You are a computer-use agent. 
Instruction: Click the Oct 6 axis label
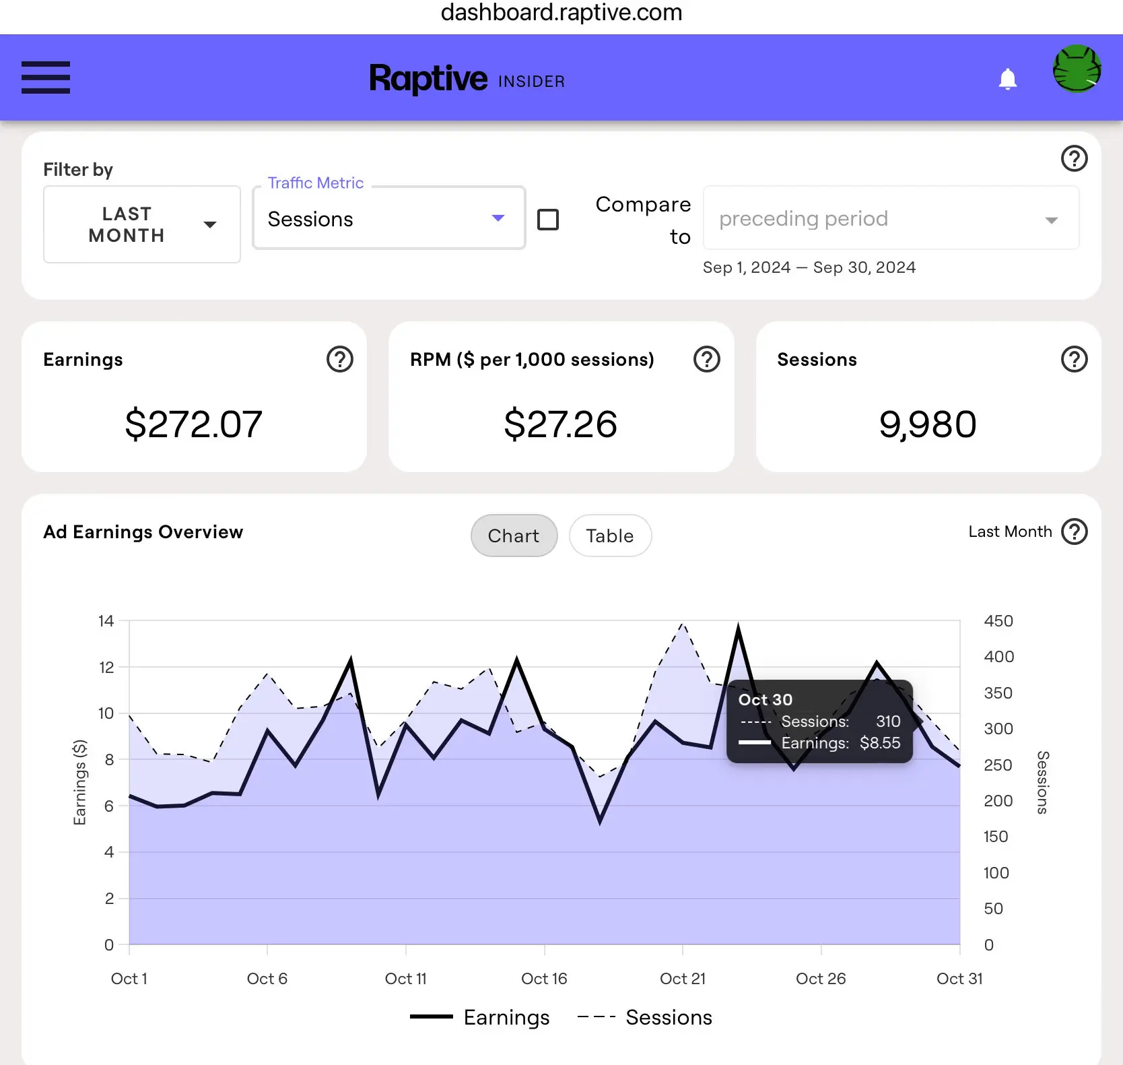coord(267,979)
